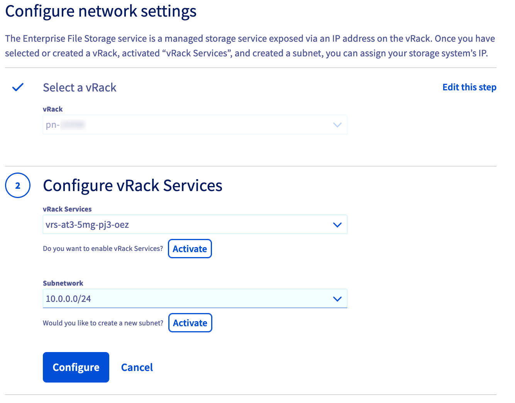Click the Subnetwork field label
The image size is (515, 403).
63,283
